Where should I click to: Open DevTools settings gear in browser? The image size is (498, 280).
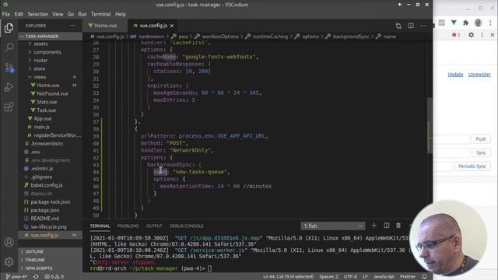(x=471, y=34)
